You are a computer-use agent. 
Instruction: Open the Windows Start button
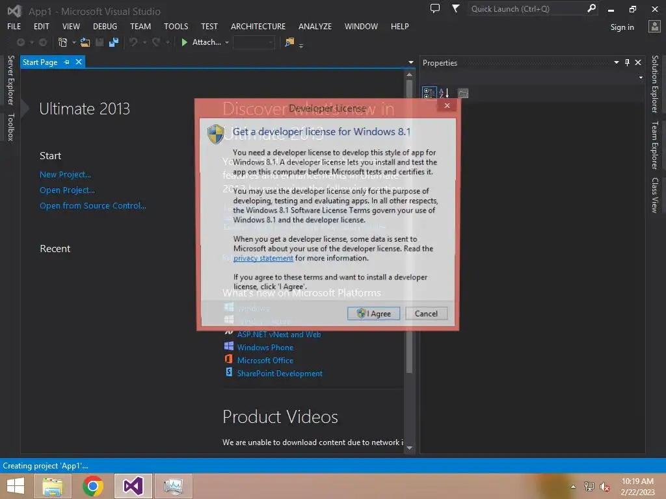coord(16,486)
